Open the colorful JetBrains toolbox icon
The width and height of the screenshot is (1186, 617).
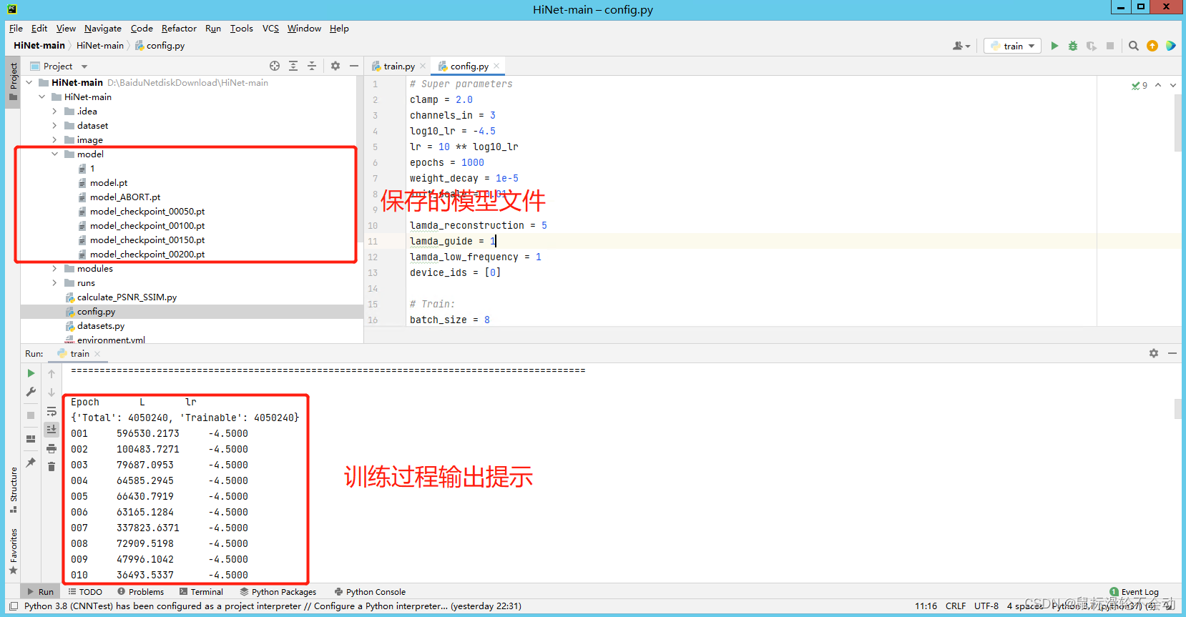(1171, 46)
